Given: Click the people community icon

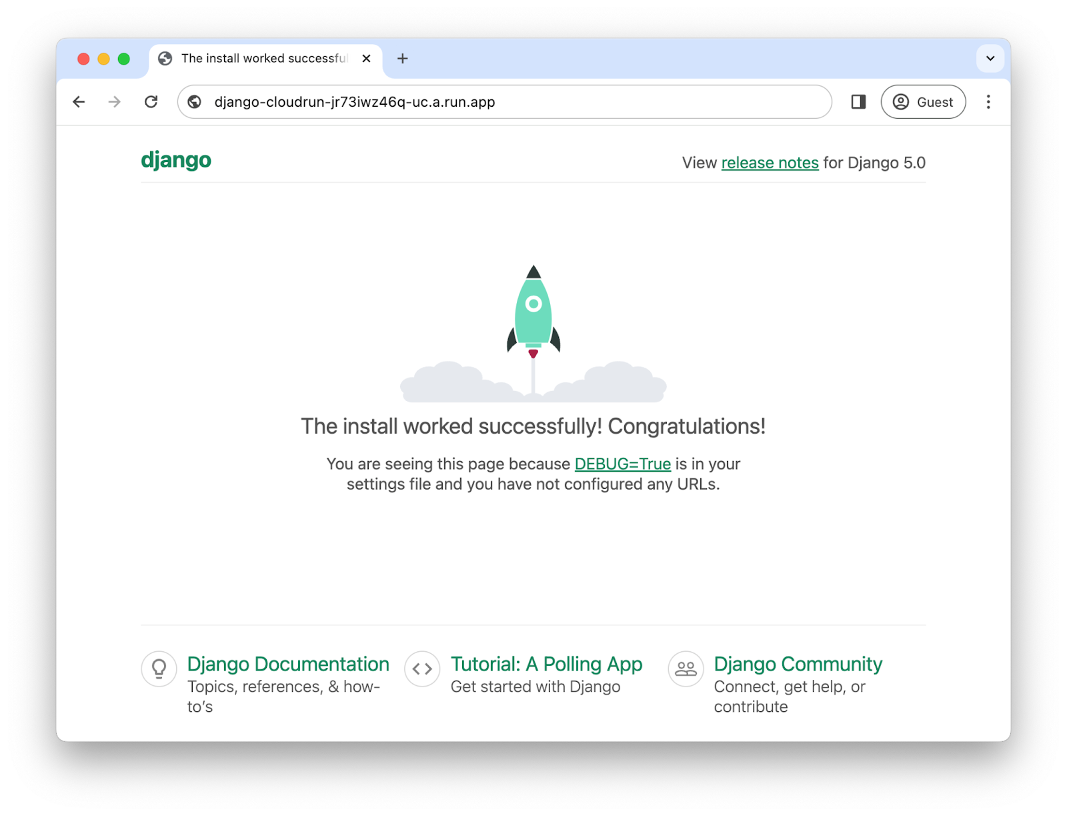Looking at the screenshot, I should pyautogui.click(x=686, y=669).
